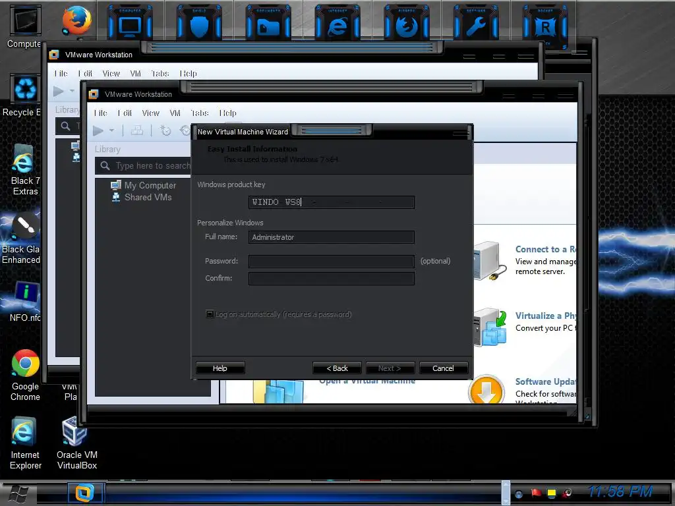Open the Connect to a Remote Server link

coord(545,249)
